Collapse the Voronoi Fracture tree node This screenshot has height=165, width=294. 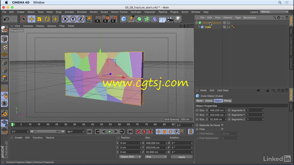[x=197, y=23]
